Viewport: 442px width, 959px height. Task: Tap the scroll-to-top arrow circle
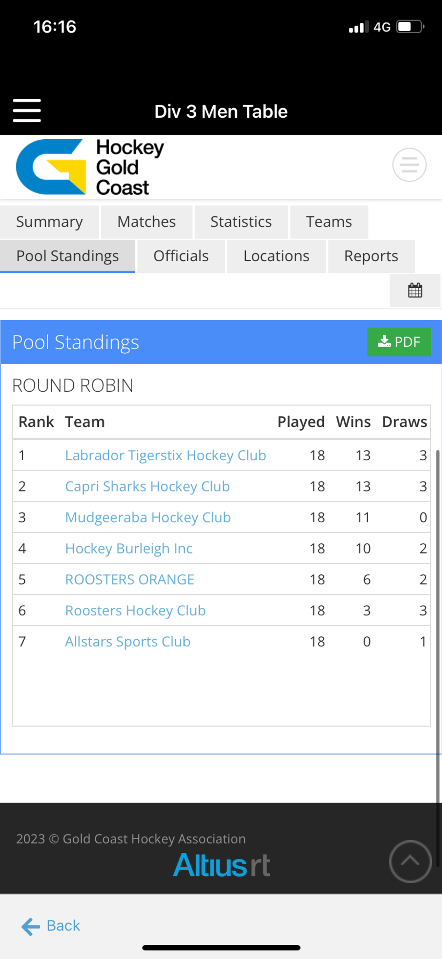pos(410,861)
